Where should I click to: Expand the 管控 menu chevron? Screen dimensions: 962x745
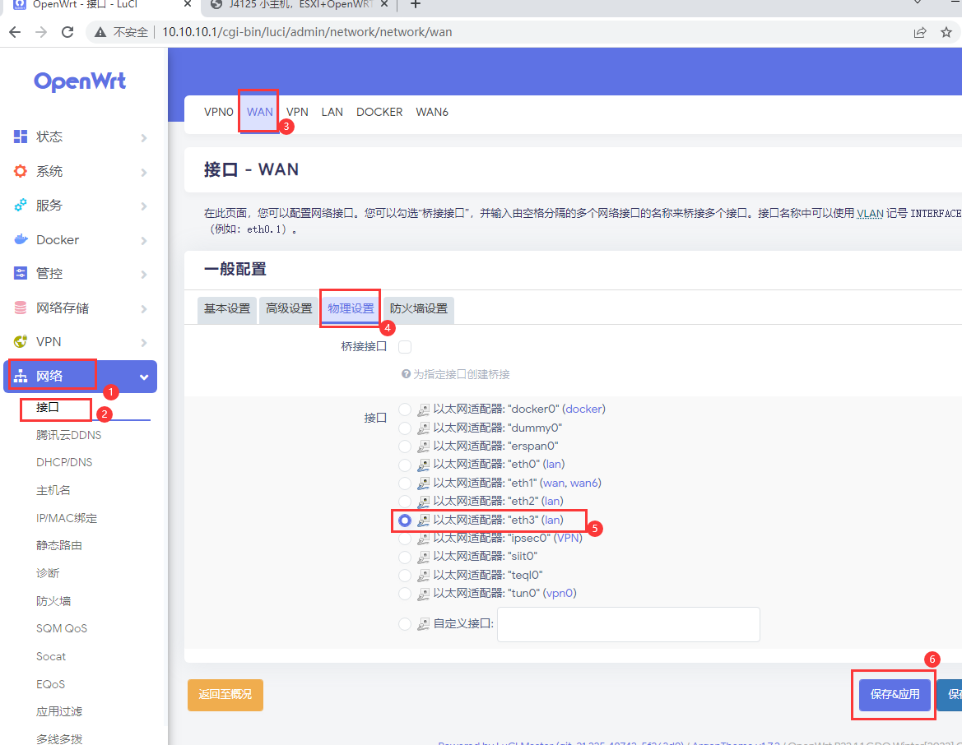144,274
